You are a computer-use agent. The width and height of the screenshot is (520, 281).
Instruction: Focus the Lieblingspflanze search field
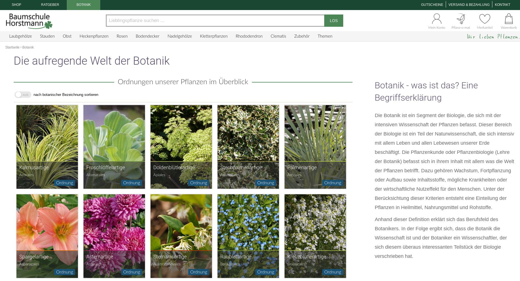[x=215, y=21]
